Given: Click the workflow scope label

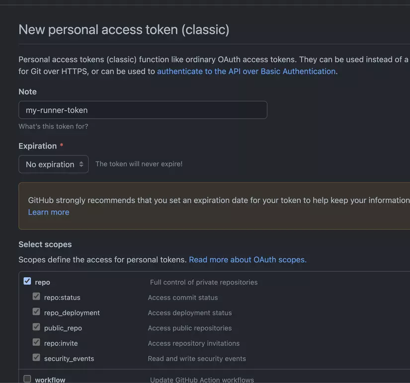Looking at the screenshot, I should click(50, 379).
